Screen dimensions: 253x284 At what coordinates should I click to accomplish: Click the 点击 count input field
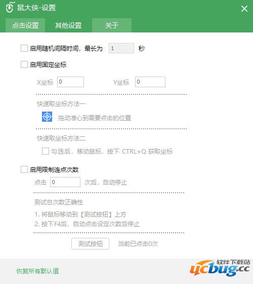tap(65, 182)
